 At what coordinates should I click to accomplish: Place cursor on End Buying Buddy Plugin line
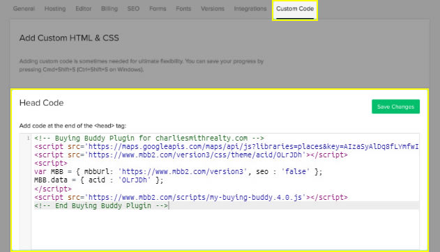point(101,205)
